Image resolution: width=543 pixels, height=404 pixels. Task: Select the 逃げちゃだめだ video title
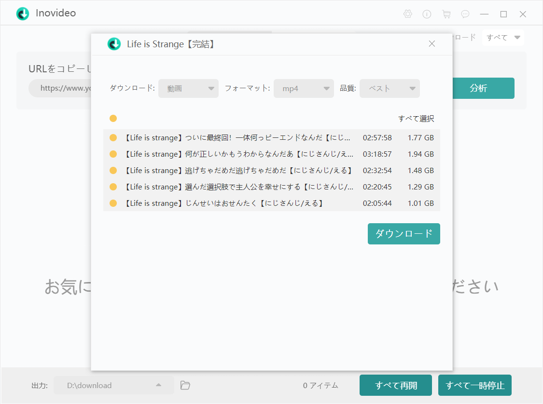239,170
